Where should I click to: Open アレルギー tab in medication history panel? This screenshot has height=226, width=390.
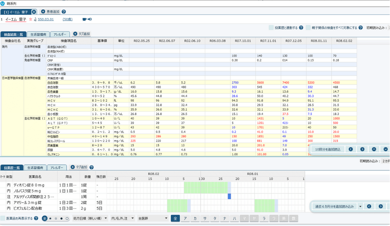pyautogui.click(x=57, y=168)
